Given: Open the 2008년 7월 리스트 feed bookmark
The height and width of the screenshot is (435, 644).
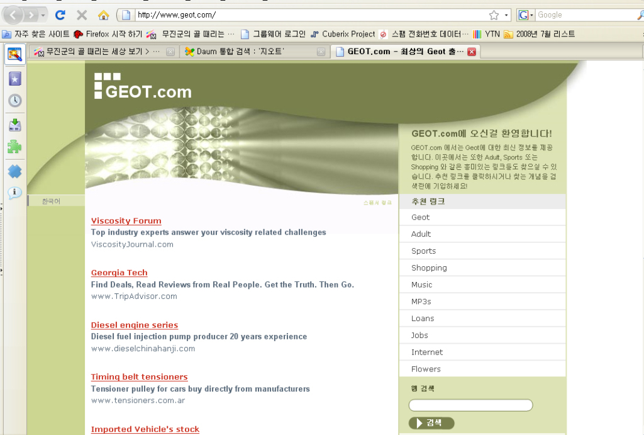Looking at the screenshot, I should coord(539,34).
